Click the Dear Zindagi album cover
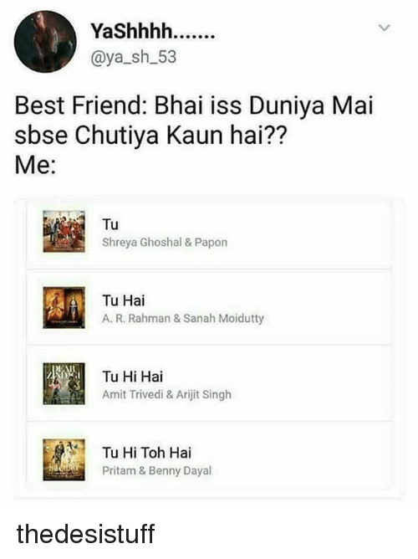 [64, 383]
